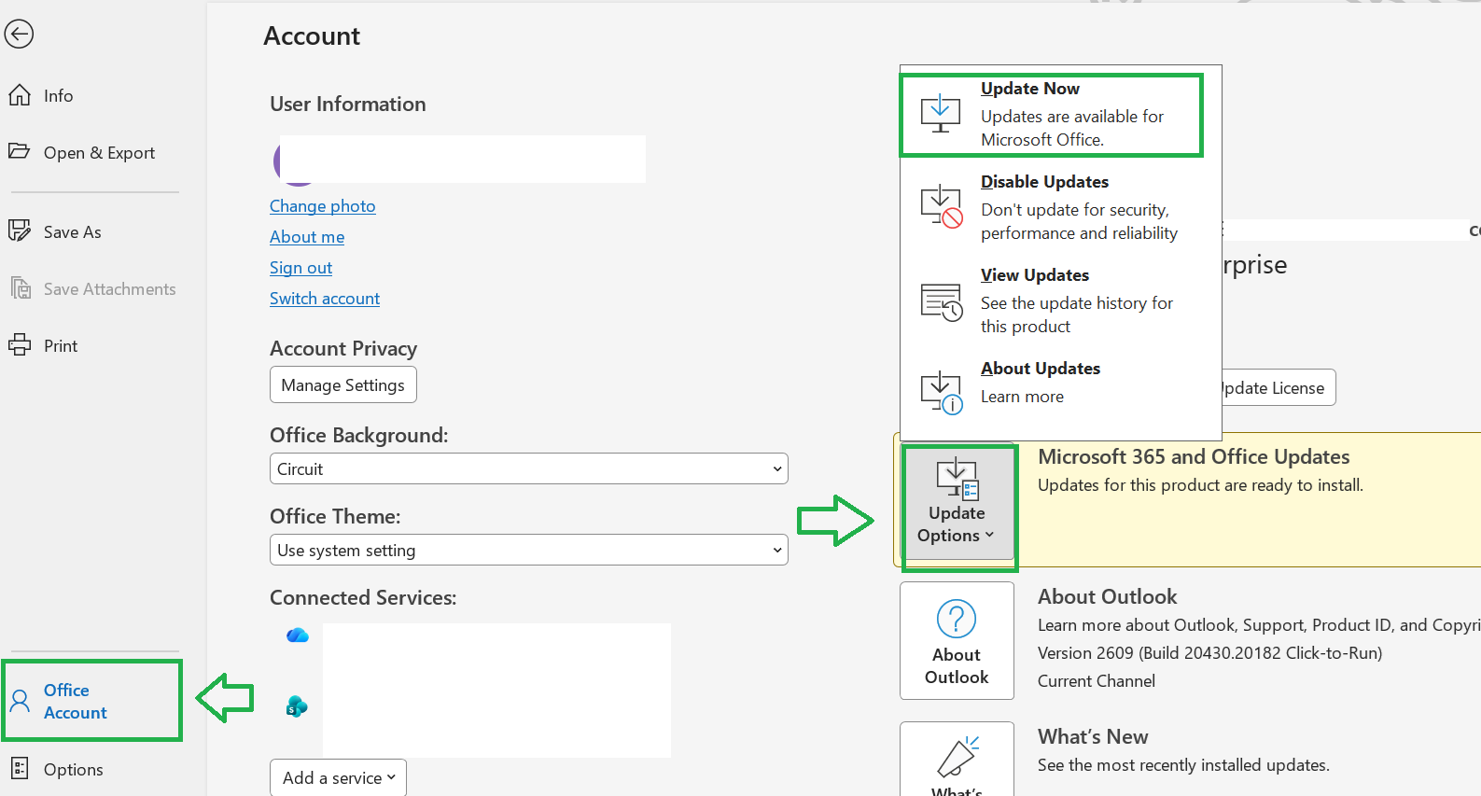Click the Save As icon
The width and height of the screenshot is (1481, 796).
pos(20,230)
